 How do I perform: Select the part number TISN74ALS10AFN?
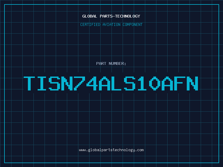(111, 83)
